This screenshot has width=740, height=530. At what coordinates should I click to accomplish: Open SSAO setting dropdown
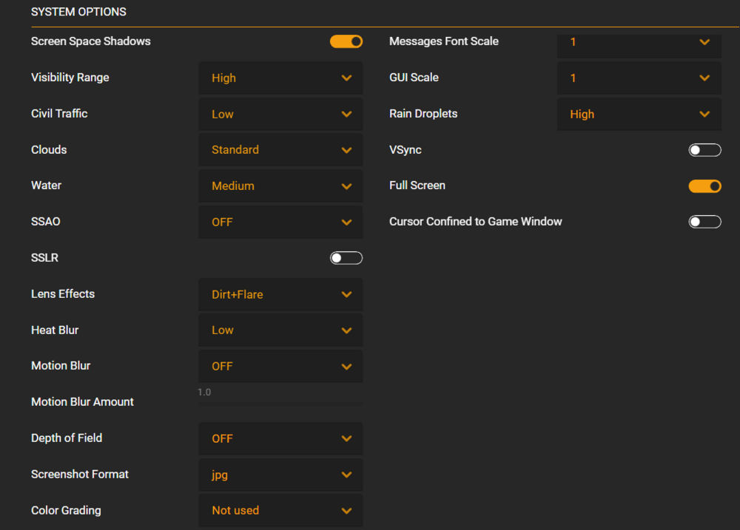280,222
